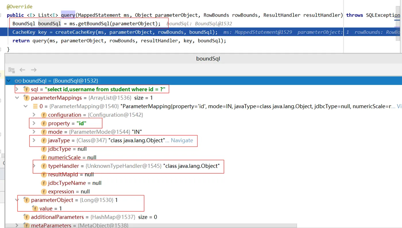This screenshot has width=402, height=228.
Task: Click the forward arrow in boundSql popup
Action: (x=34, y=70)
